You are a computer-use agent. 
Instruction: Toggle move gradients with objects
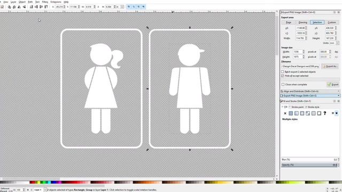point(138,7)
